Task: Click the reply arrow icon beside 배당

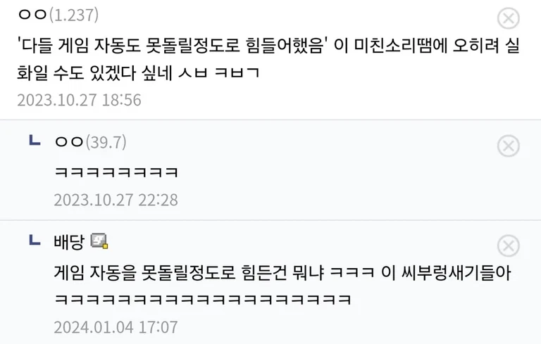Action: tap(35, 240)
